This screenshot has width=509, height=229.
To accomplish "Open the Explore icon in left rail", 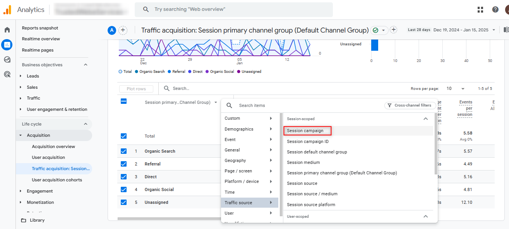I will 7,60.
